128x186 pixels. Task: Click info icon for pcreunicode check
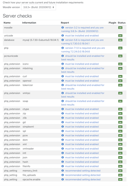point(62,56)
